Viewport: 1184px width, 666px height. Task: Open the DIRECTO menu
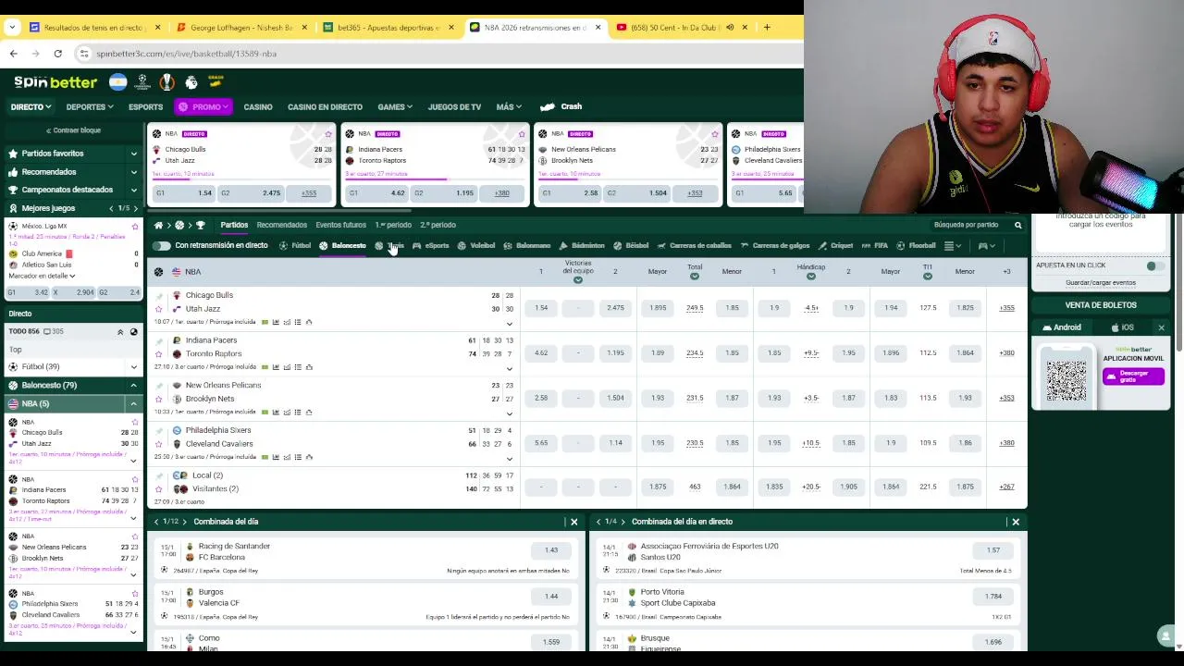pos(31,107)
